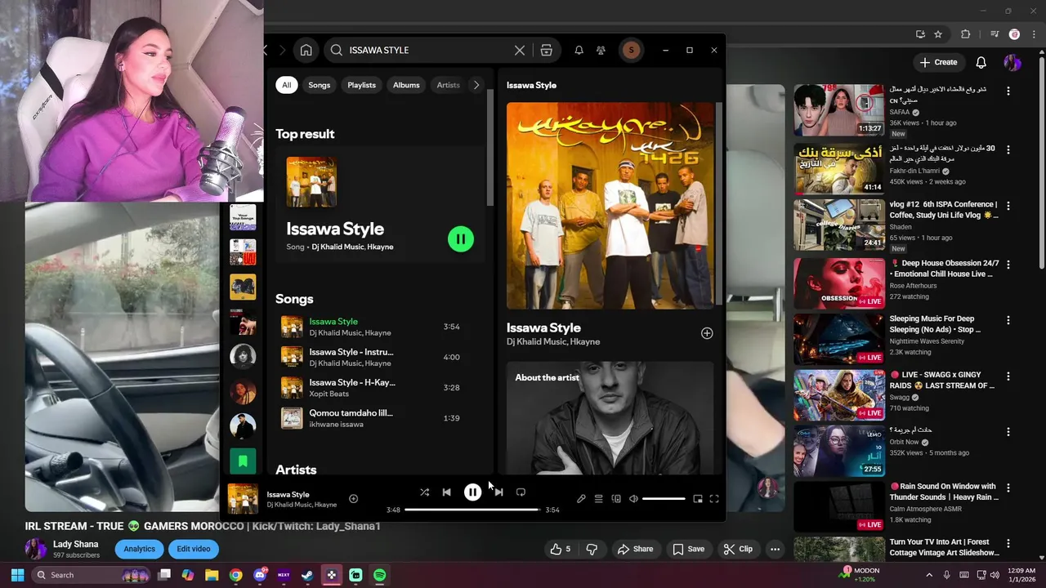The image size is (1046, 588).
Task: Play Qomou tamdaho lill... song row
Action: 380,418
